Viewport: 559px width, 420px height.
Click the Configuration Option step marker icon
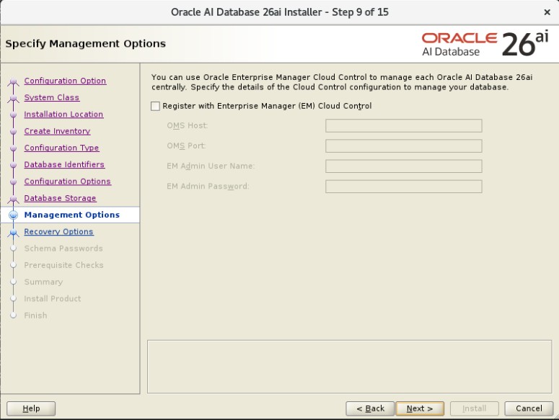click(x=13, y=82)
